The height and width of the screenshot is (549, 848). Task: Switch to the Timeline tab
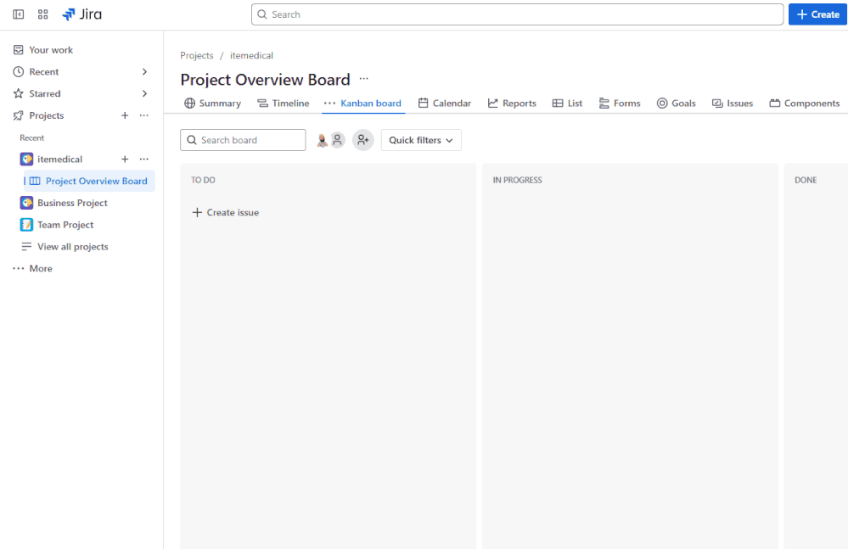(x=283, y=103)
